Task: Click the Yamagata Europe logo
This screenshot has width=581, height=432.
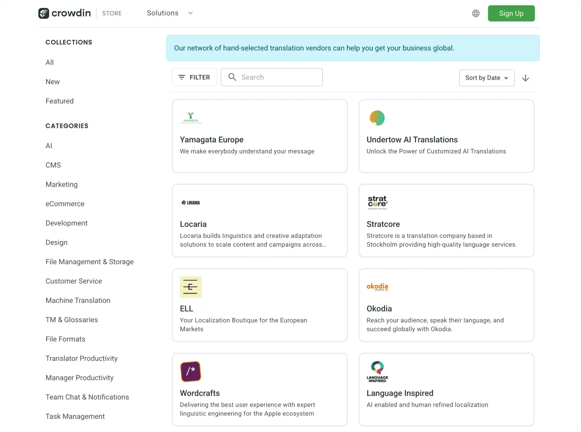Action: [x=190, y=118]
